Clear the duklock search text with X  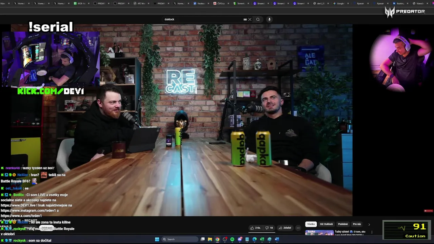250,19
